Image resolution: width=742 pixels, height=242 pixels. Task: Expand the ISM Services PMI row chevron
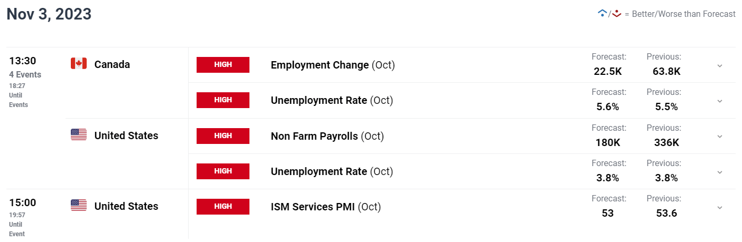click(719, 207)
